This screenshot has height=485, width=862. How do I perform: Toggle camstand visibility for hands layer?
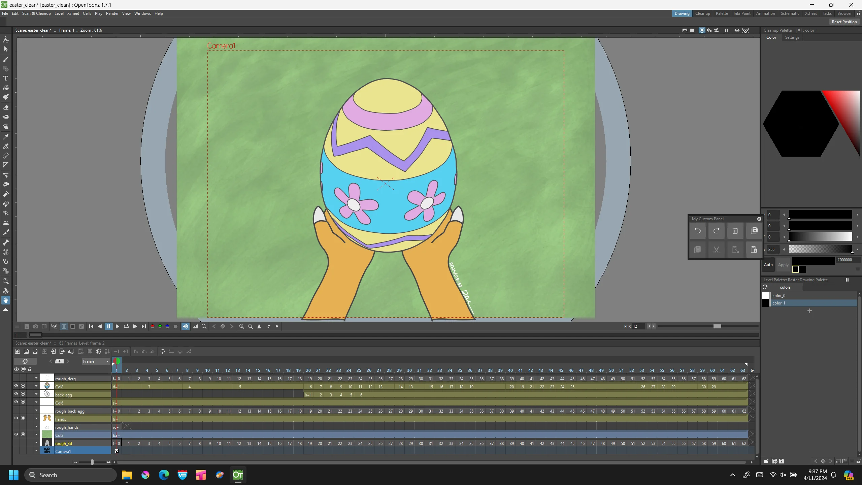[x=23, y=418]
